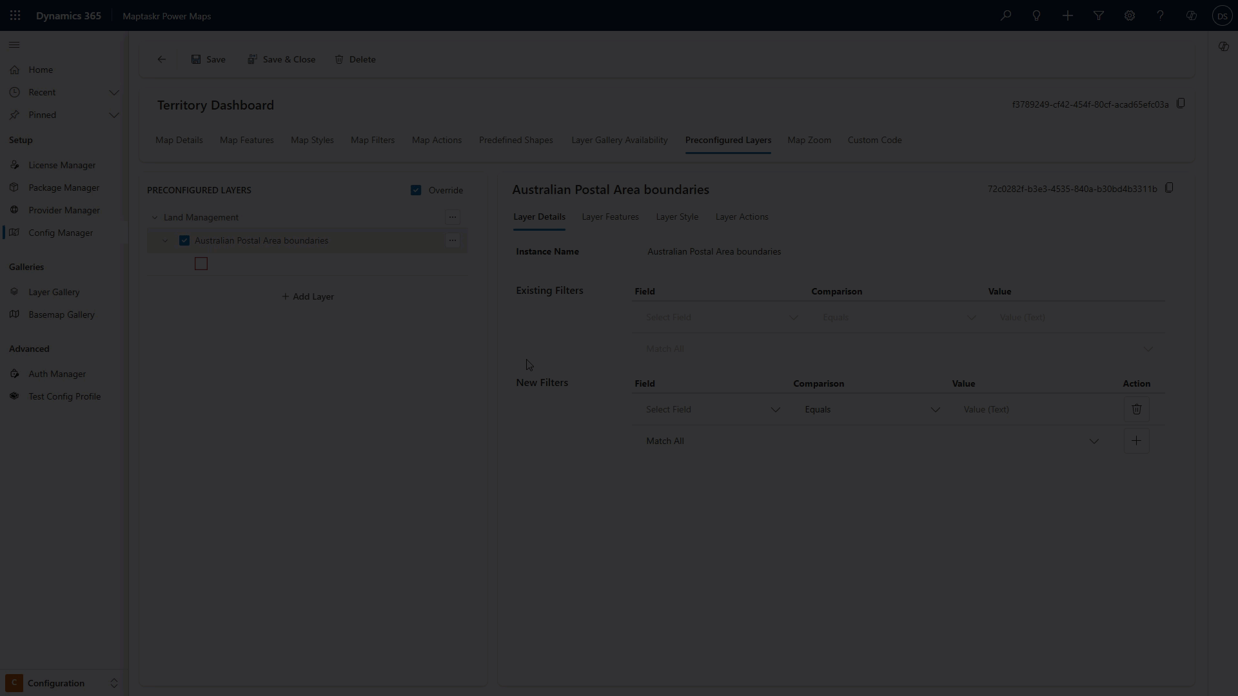
Task: Open Land Management options ellipsis
Action: pos(453,217)
